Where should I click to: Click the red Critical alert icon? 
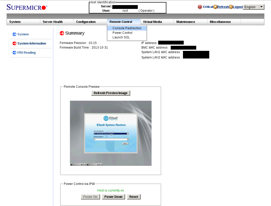point(200,7)
